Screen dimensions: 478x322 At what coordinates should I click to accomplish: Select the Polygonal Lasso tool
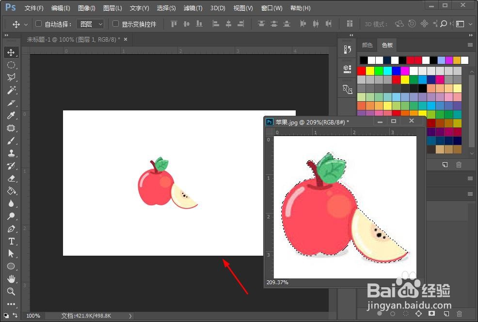tap(11, 77)
